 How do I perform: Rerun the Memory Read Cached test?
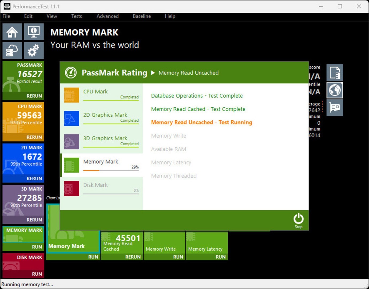pos(133,257)
